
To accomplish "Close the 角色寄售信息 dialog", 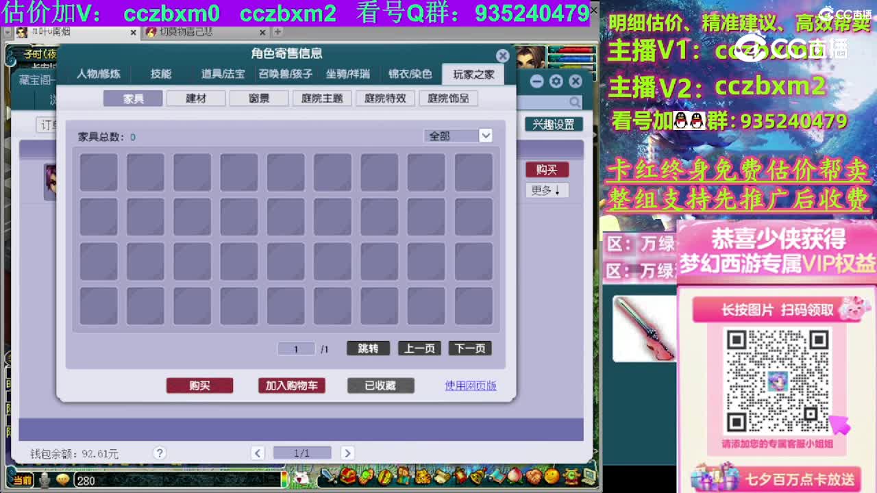I will coord(503,55).
